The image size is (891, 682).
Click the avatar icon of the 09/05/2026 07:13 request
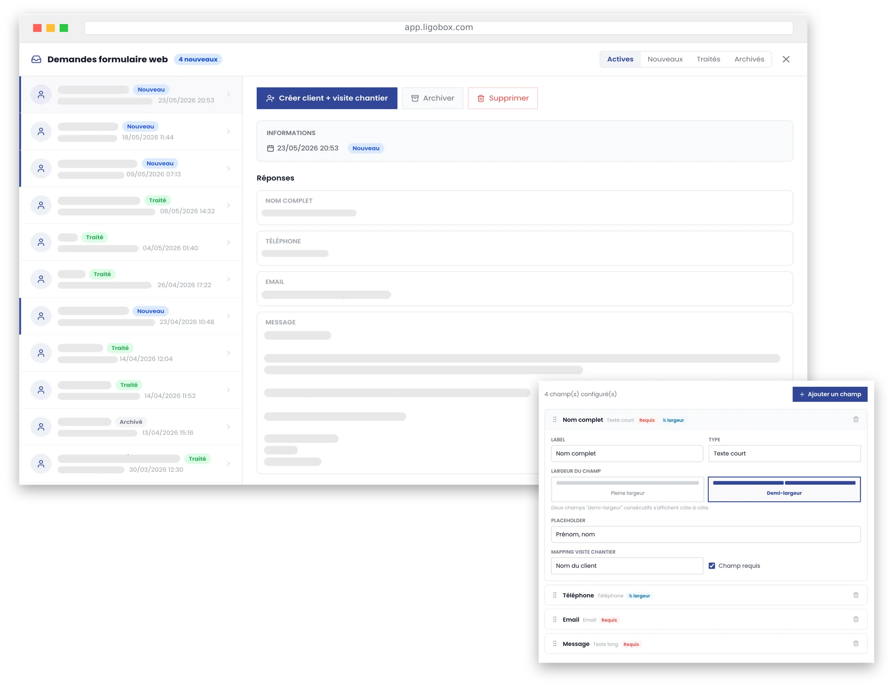click(41, 168)
